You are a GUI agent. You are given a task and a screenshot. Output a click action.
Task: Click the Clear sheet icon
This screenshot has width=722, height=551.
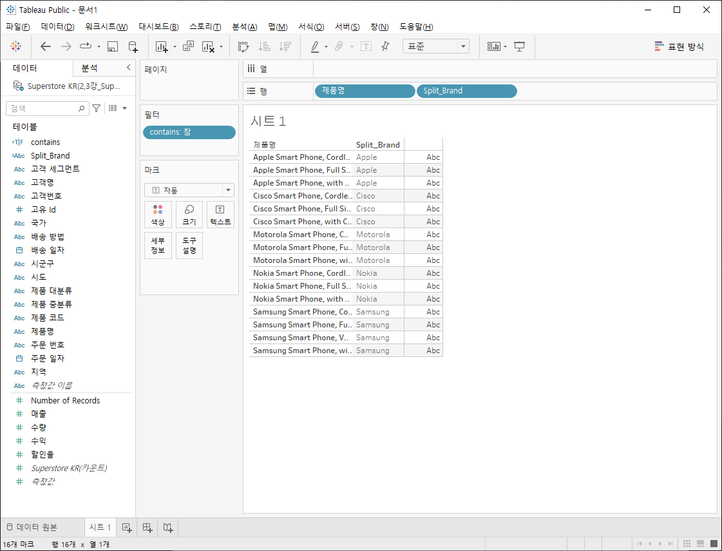pos(208,46)
